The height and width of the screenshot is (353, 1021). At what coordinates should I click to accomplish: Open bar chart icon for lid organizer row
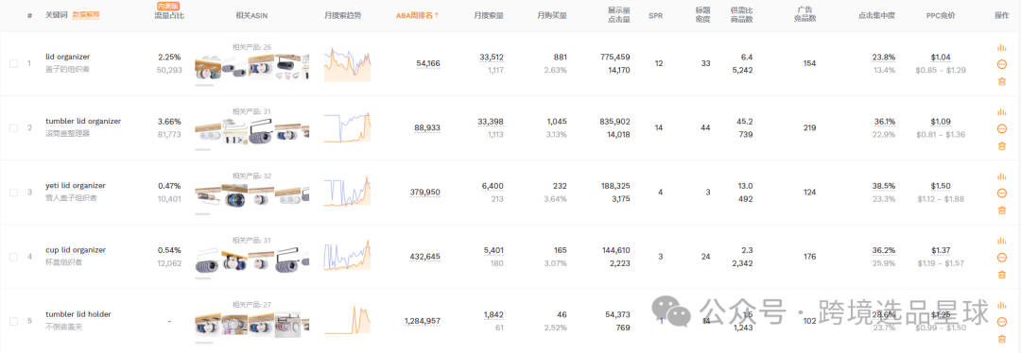pos(1001,47)
